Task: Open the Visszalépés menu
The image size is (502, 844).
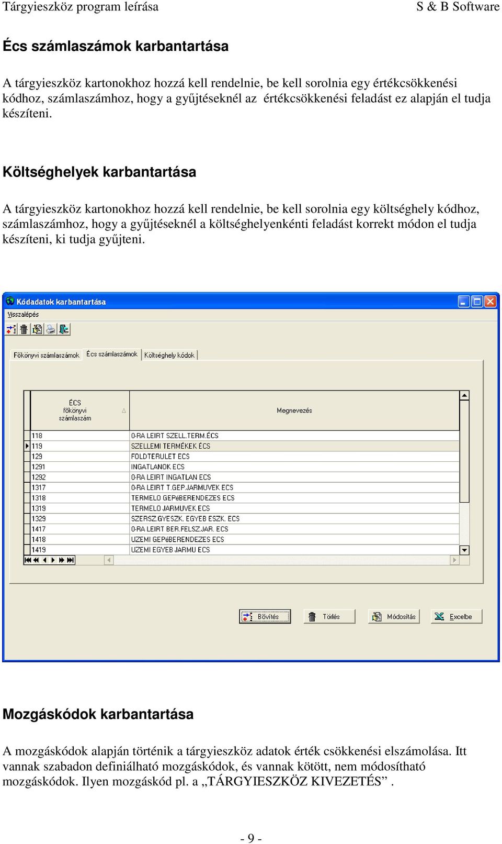Action: click(23, 315)
